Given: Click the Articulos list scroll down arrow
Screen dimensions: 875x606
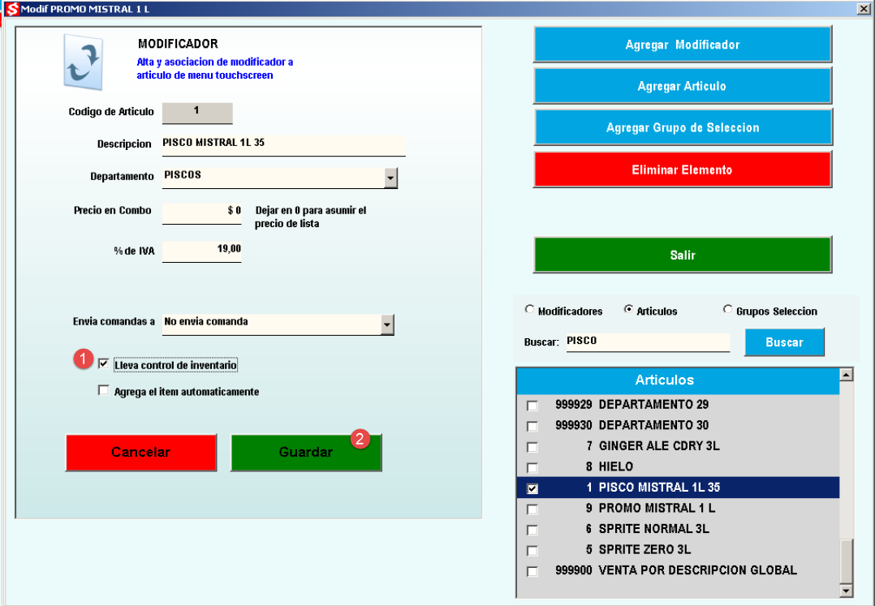Looking at the screenshot, I should [846, 591].
